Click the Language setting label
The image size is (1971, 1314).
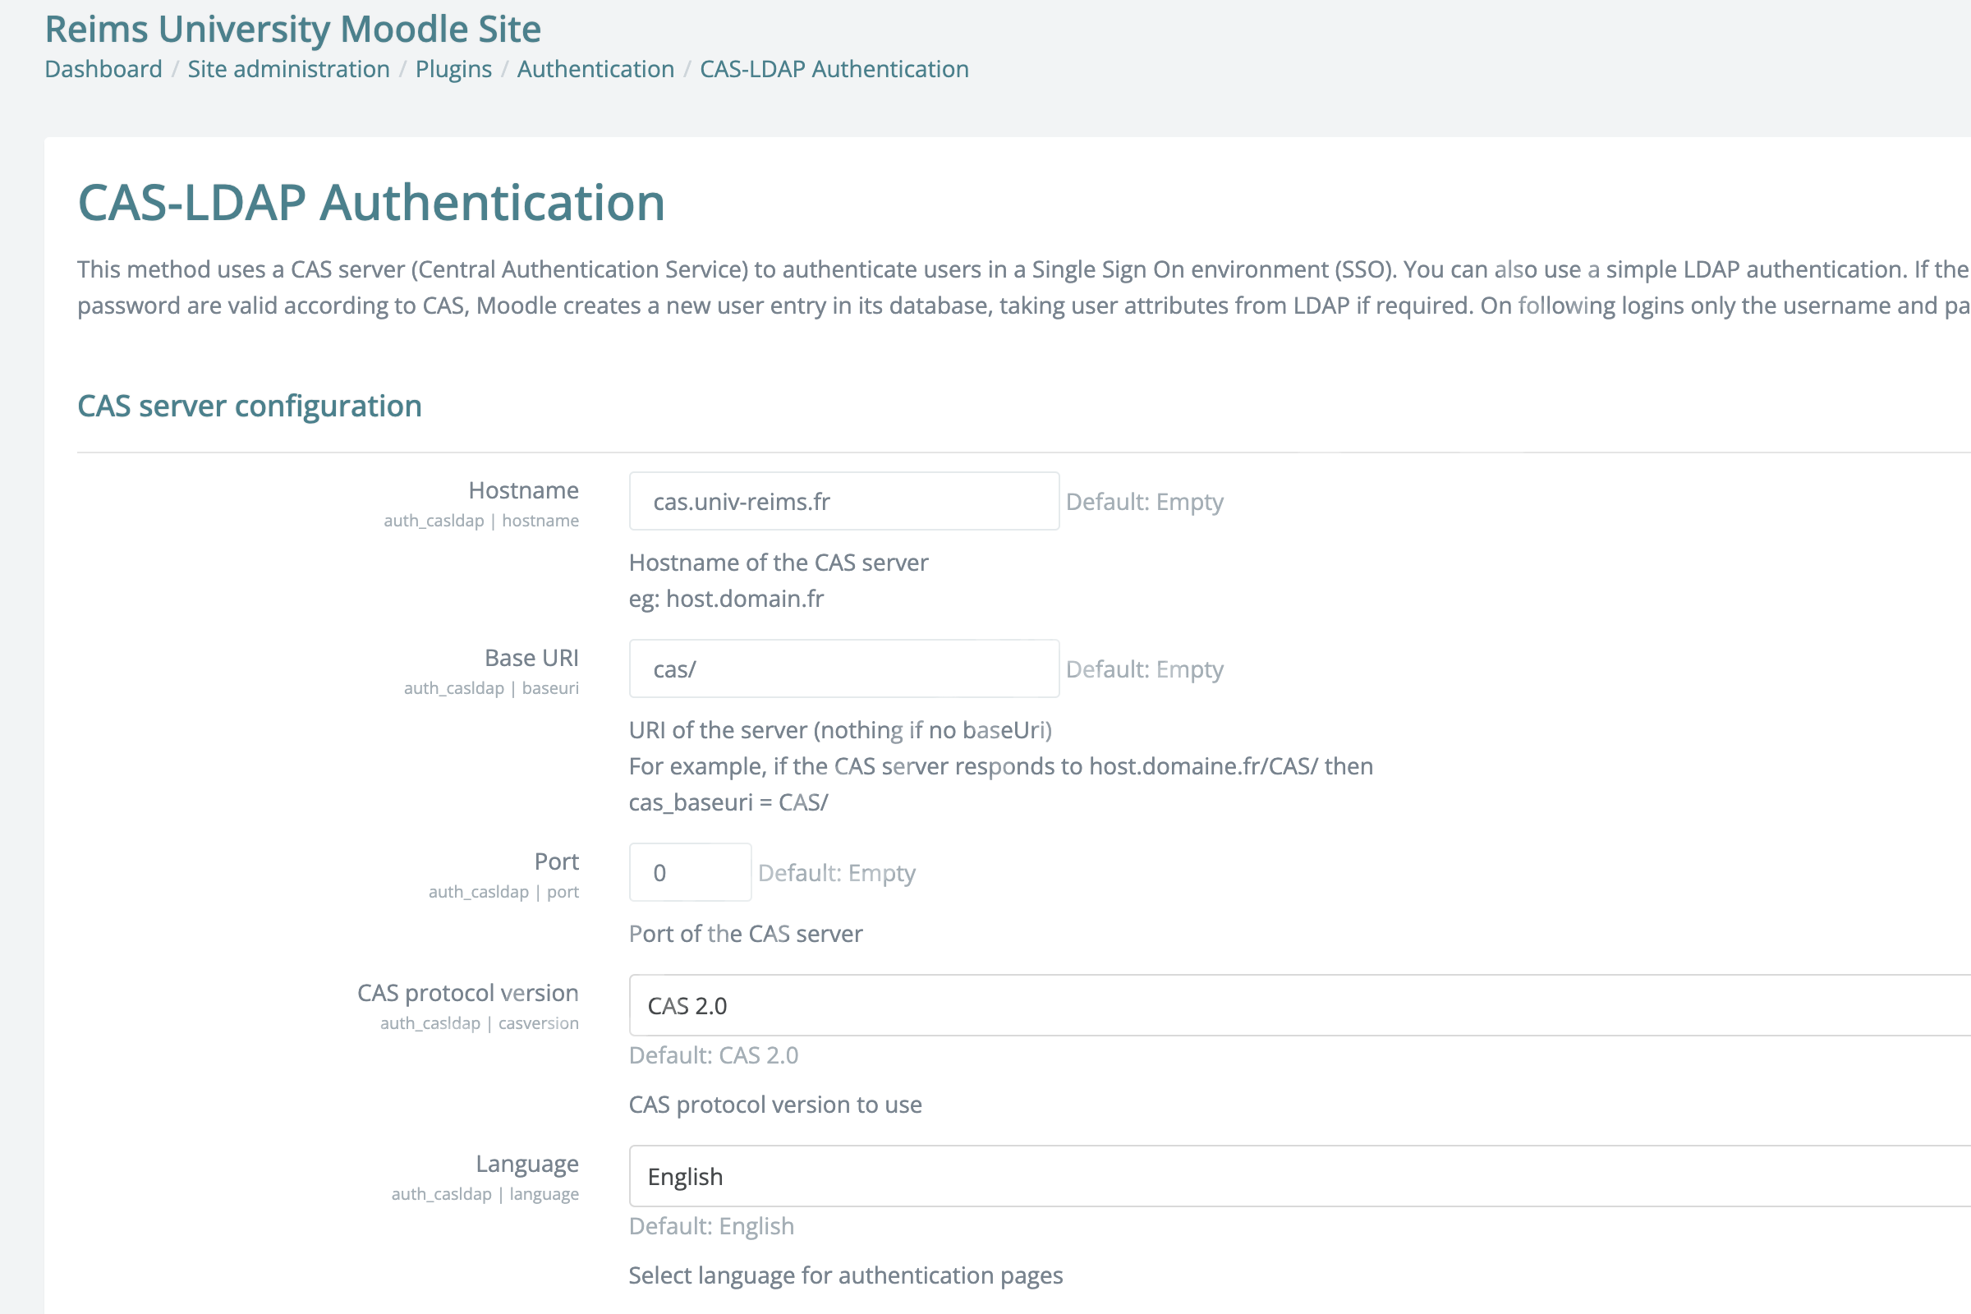[527, 1163]
